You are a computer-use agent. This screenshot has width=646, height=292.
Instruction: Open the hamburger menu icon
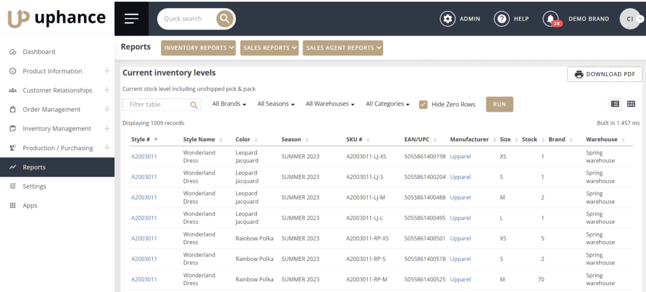coord(131,18)
